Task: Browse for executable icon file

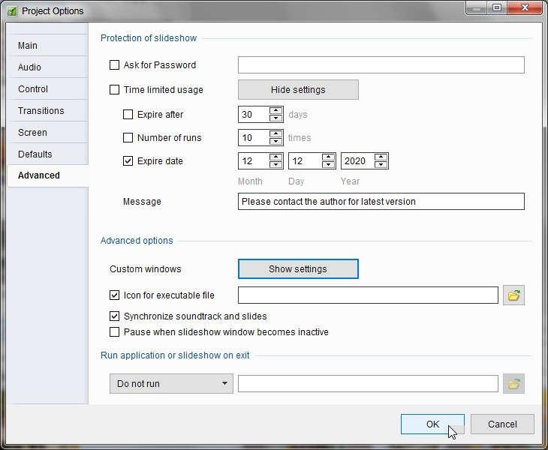Action: tap(513, 295)
